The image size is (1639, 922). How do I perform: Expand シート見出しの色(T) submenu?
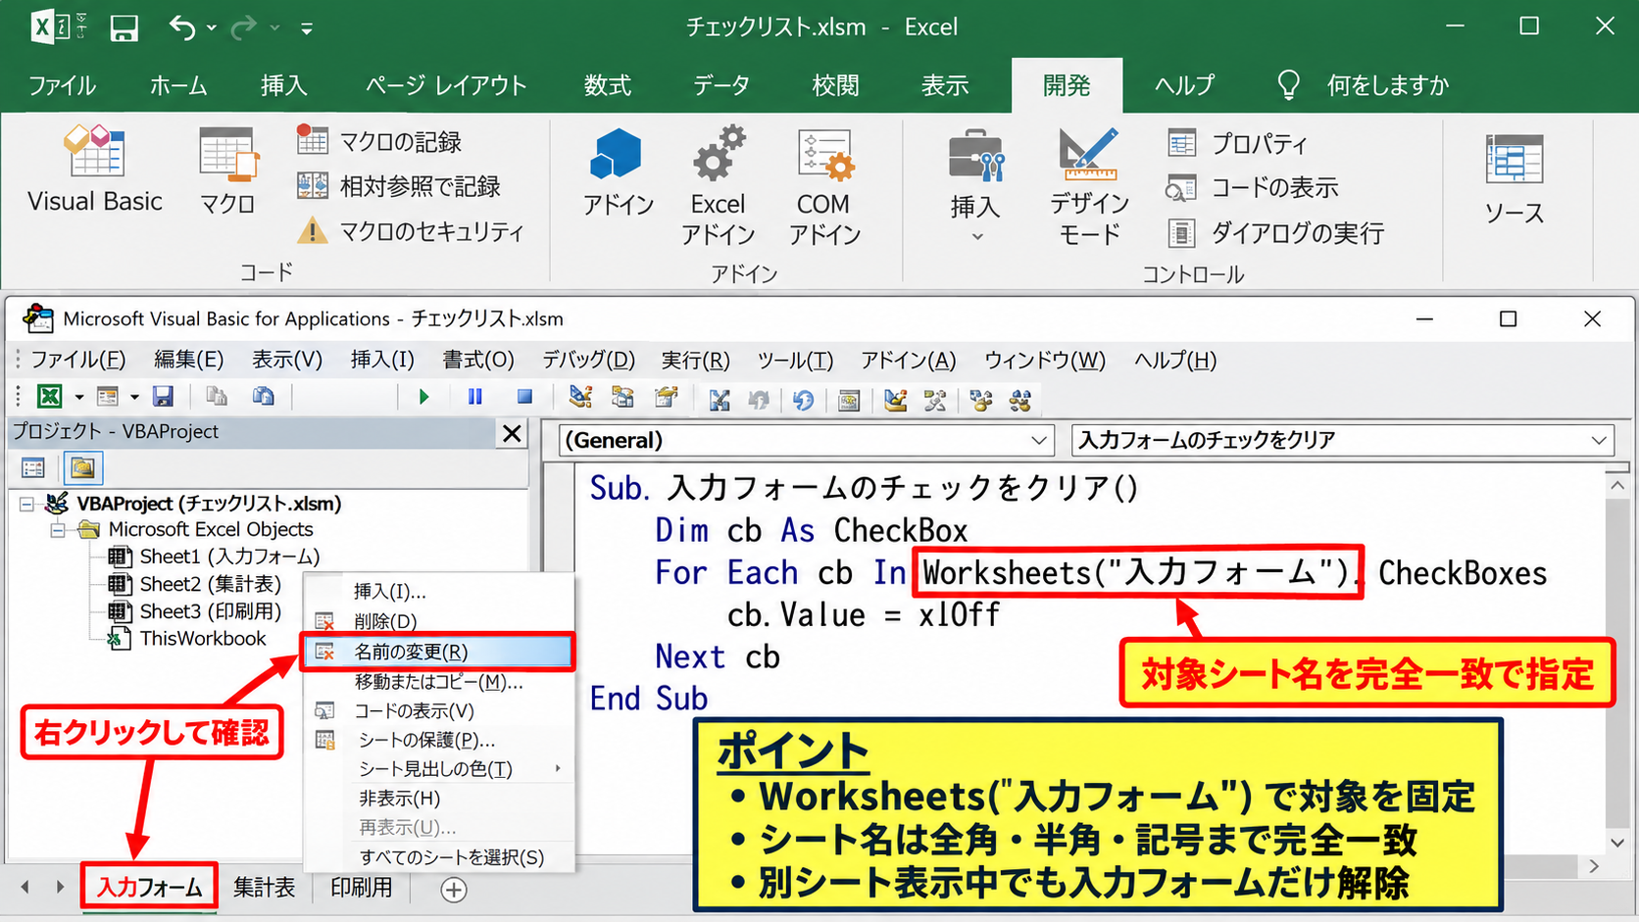pos(437,769)
